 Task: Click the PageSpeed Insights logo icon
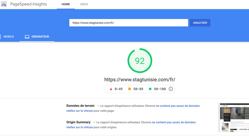[4, 4]
